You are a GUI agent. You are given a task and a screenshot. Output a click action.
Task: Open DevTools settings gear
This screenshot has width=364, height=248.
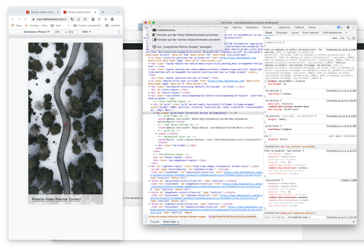click(x=348, y=27)
